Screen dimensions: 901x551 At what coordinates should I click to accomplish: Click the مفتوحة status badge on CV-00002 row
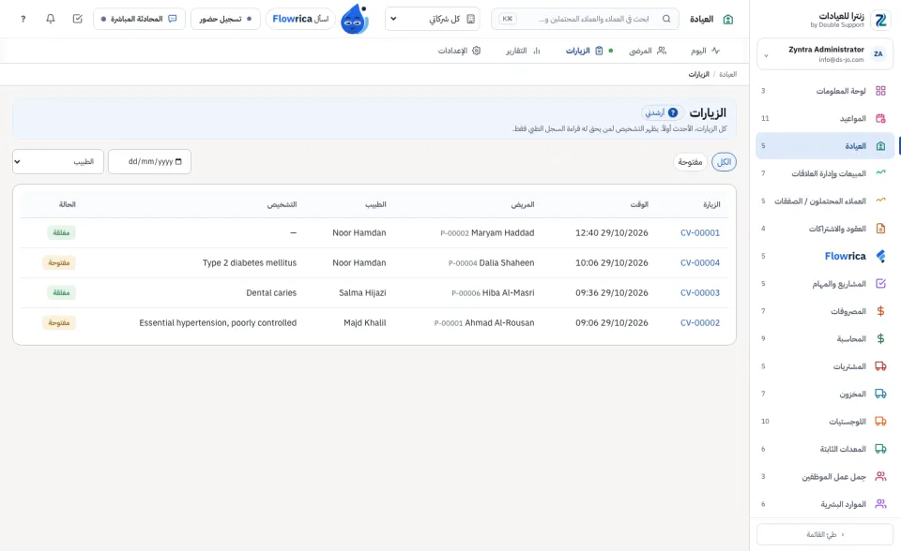tap(58, 322)
